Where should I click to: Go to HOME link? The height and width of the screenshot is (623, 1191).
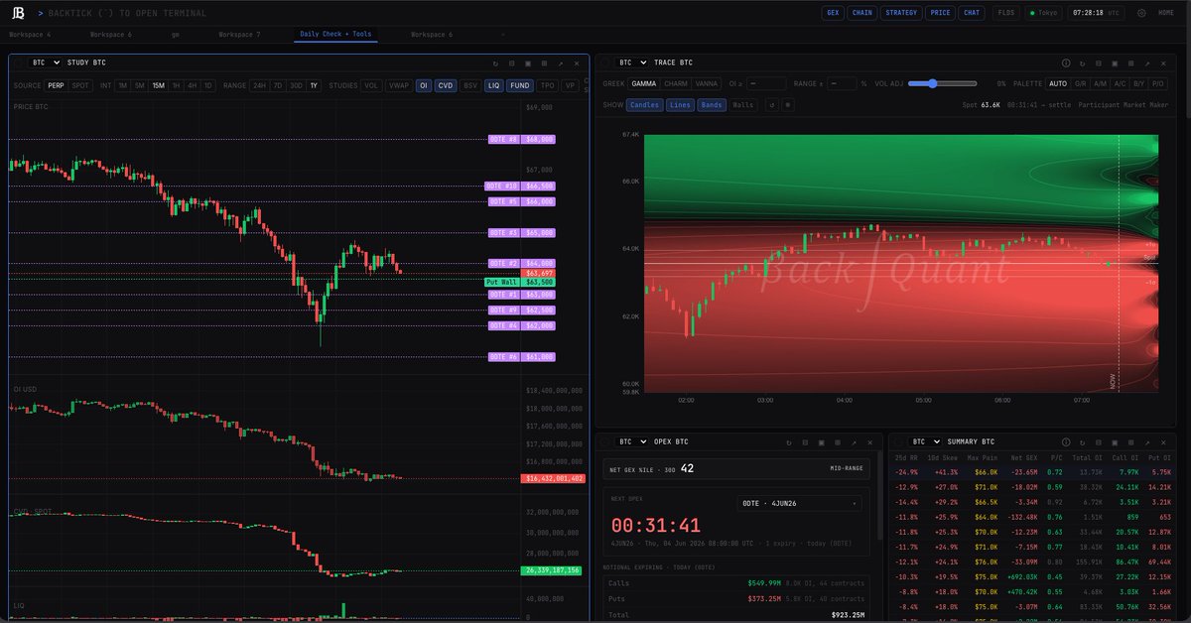coord(1166,13)
